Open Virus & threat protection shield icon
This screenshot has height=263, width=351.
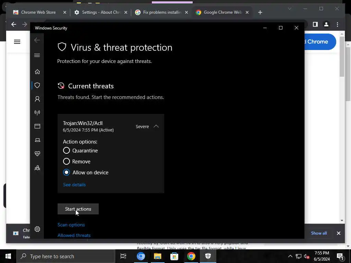click(x=37, y=85)
